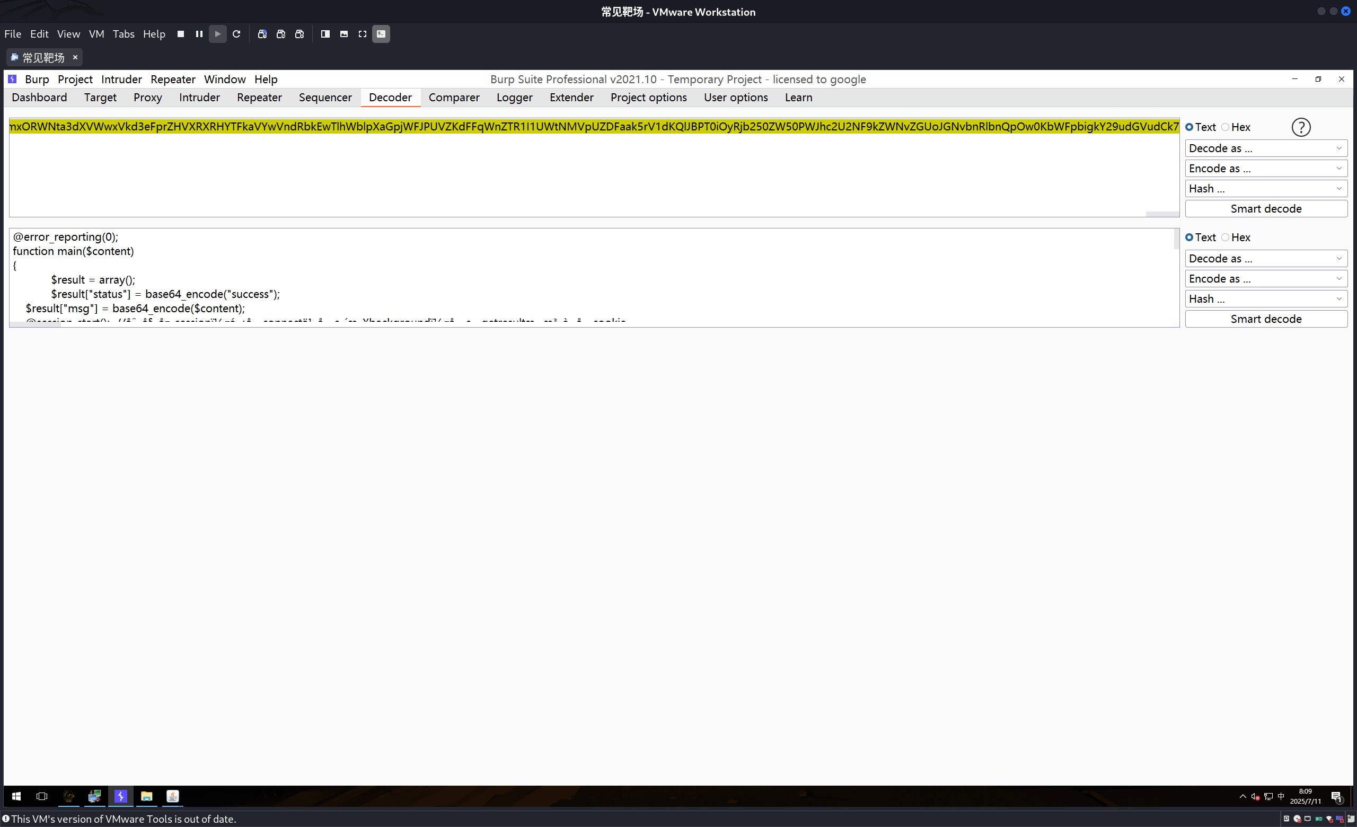Switch to the Repeater tab
Screen dimensions: 1357x827
pos(259,98)
